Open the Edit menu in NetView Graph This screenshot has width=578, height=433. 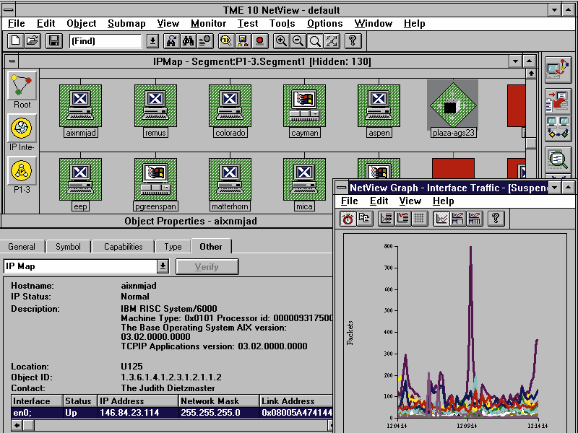[379, 201]
